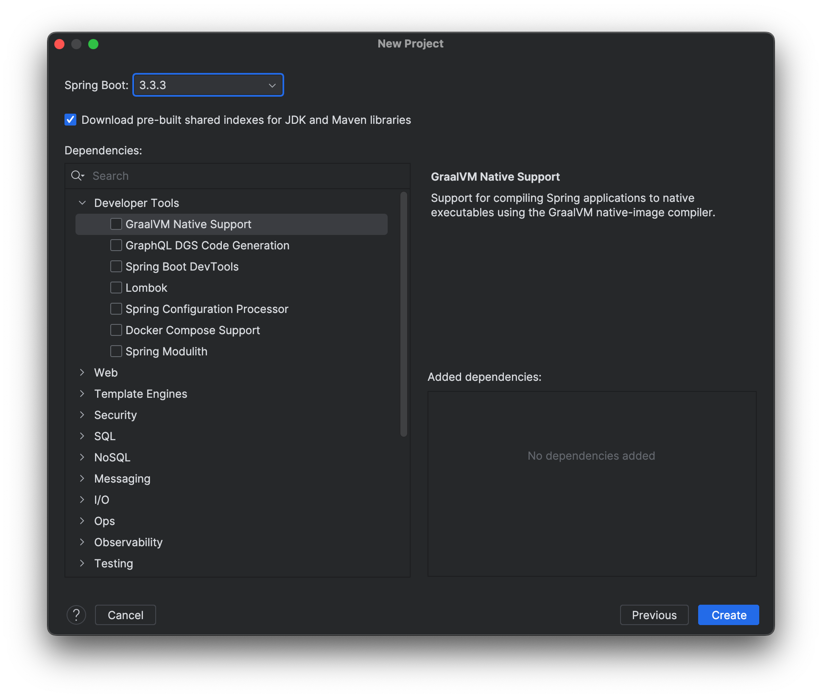Click the search magnifier icon
The height and width of the screenshot is (698, 822).
click(77, 176)
